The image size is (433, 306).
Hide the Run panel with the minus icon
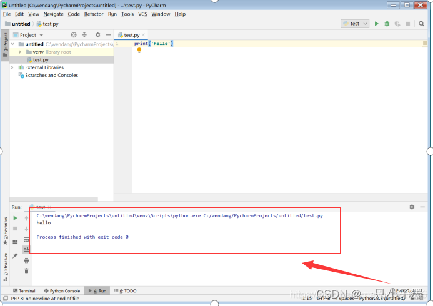point(422,207)
